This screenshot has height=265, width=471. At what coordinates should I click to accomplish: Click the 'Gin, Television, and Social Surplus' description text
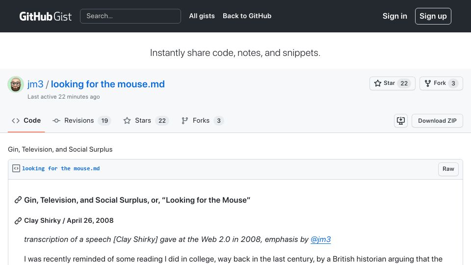coord(60,149)
